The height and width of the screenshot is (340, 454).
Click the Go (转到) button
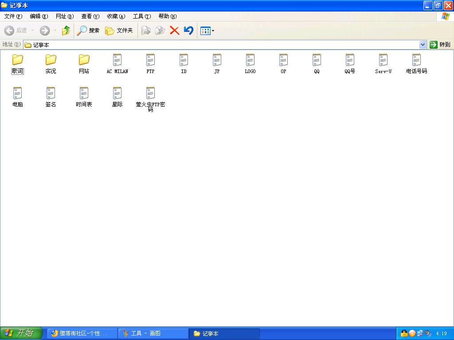click(x=440, y=45)
